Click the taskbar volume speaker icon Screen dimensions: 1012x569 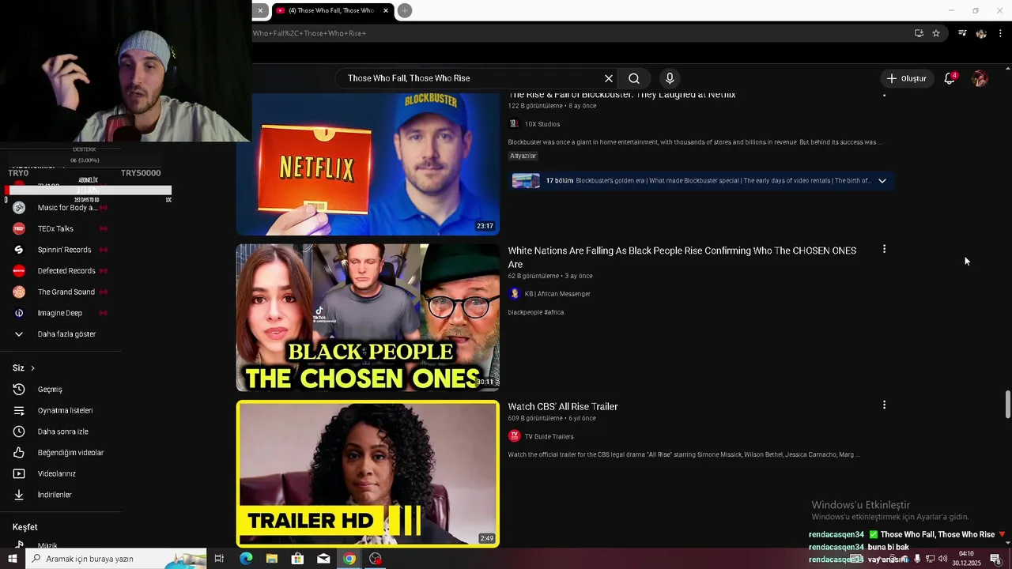click(x=943, y=559)
